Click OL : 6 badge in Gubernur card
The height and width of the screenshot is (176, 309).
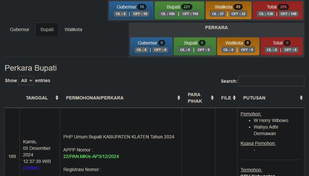pos(121,14)
